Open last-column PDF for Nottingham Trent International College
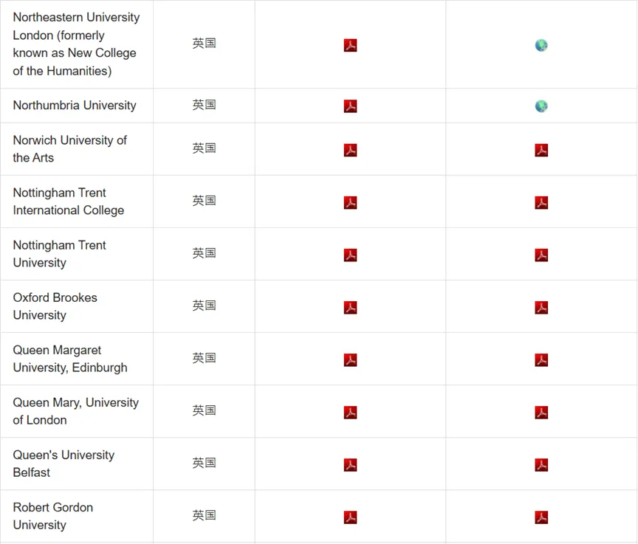 coord(541,202)
